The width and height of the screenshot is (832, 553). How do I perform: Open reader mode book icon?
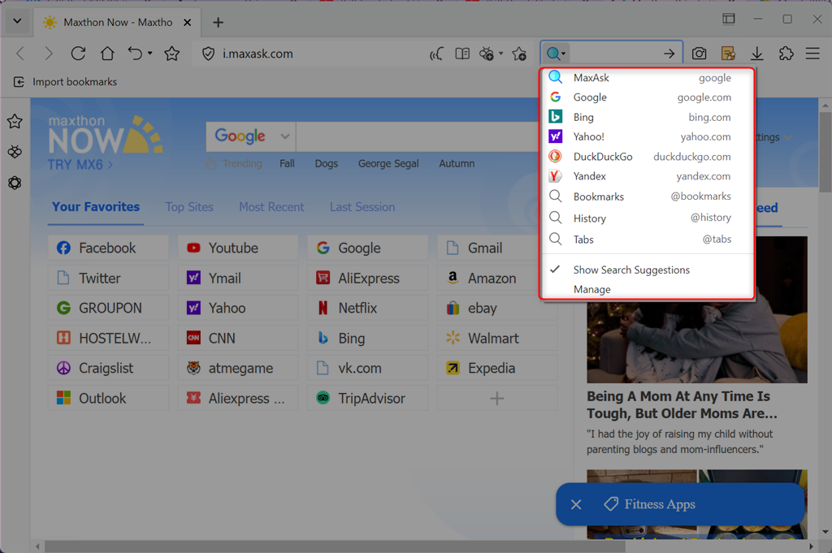(x=462, y=54)
